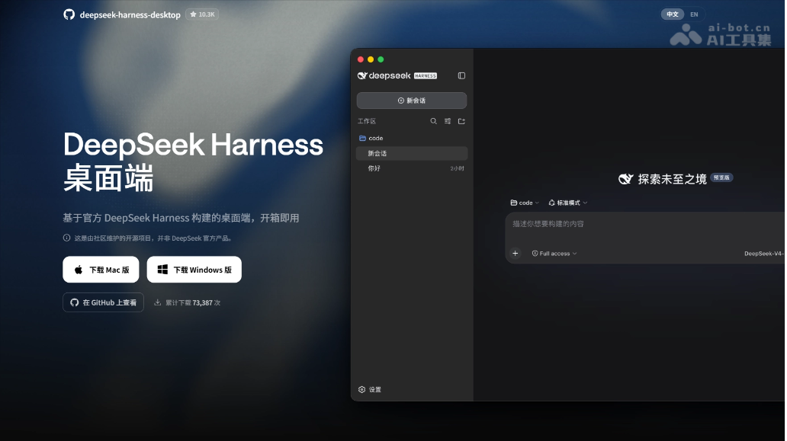The image size is (787, 441).
Task: Start a new chat with 新会话 button
Action: (412, 101)
